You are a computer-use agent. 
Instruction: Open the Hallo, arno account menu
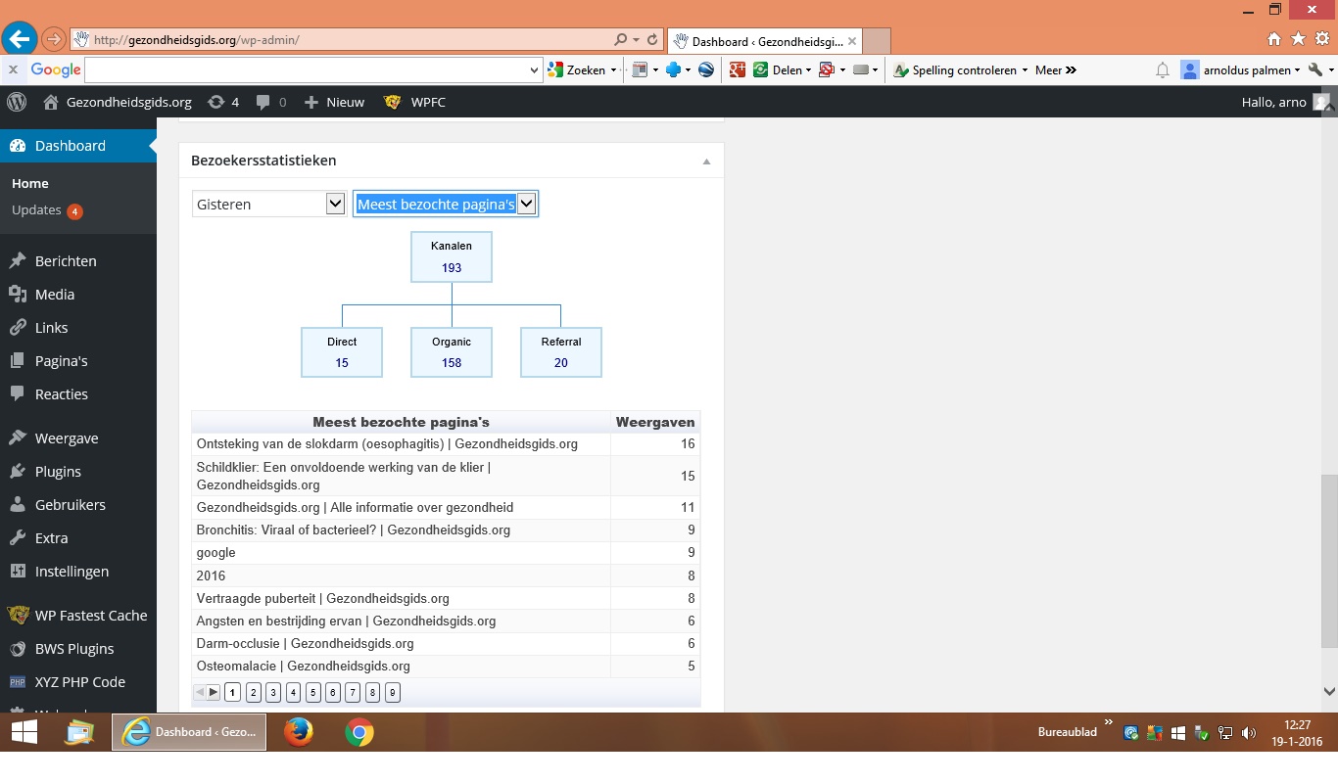tap(1285, 102)
